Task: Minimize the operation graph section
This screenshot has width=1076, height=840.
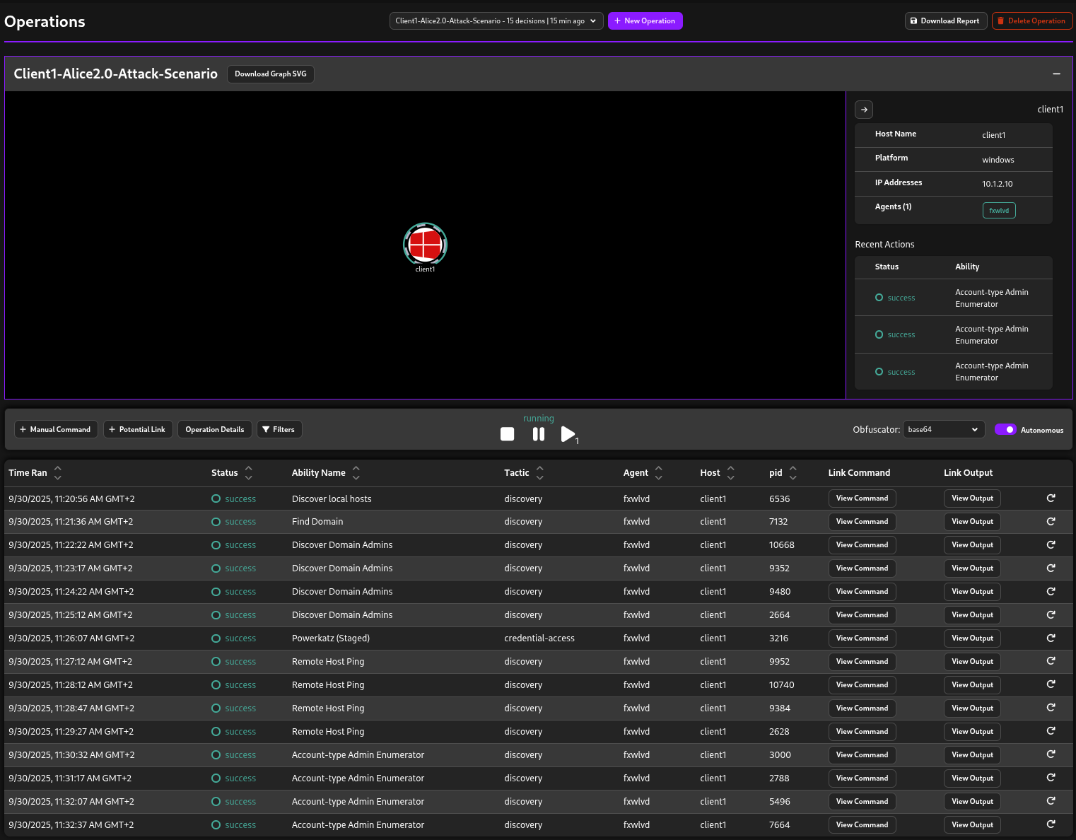Action: click(1056, 74)
